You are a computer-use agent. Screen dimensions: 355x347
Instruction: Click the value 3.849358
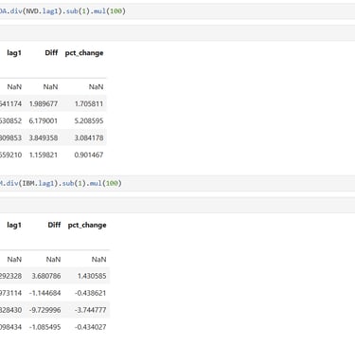(x=44, y=137)
